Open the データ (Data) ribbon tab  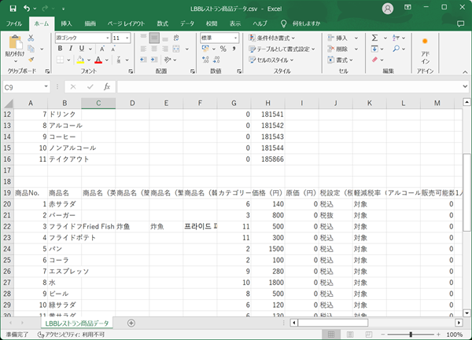(x=187, y=24)
